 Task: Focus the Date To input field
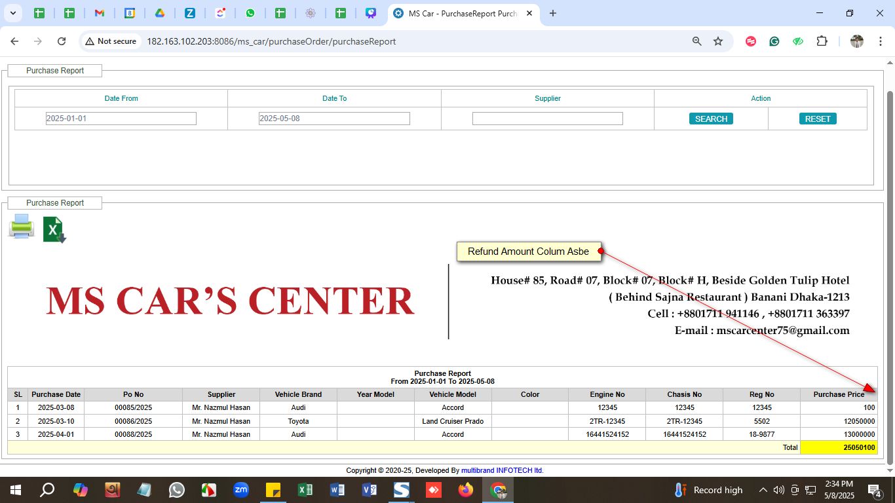tap(334, 119)
